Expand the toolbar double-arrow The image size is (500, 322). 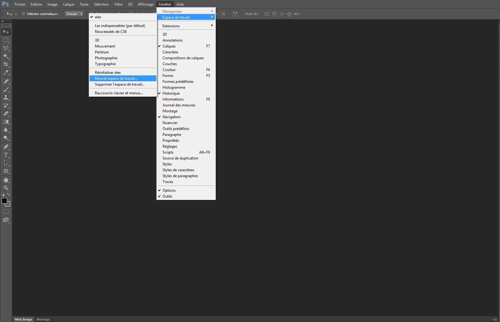pyautogui.click(x=3, y=21)
